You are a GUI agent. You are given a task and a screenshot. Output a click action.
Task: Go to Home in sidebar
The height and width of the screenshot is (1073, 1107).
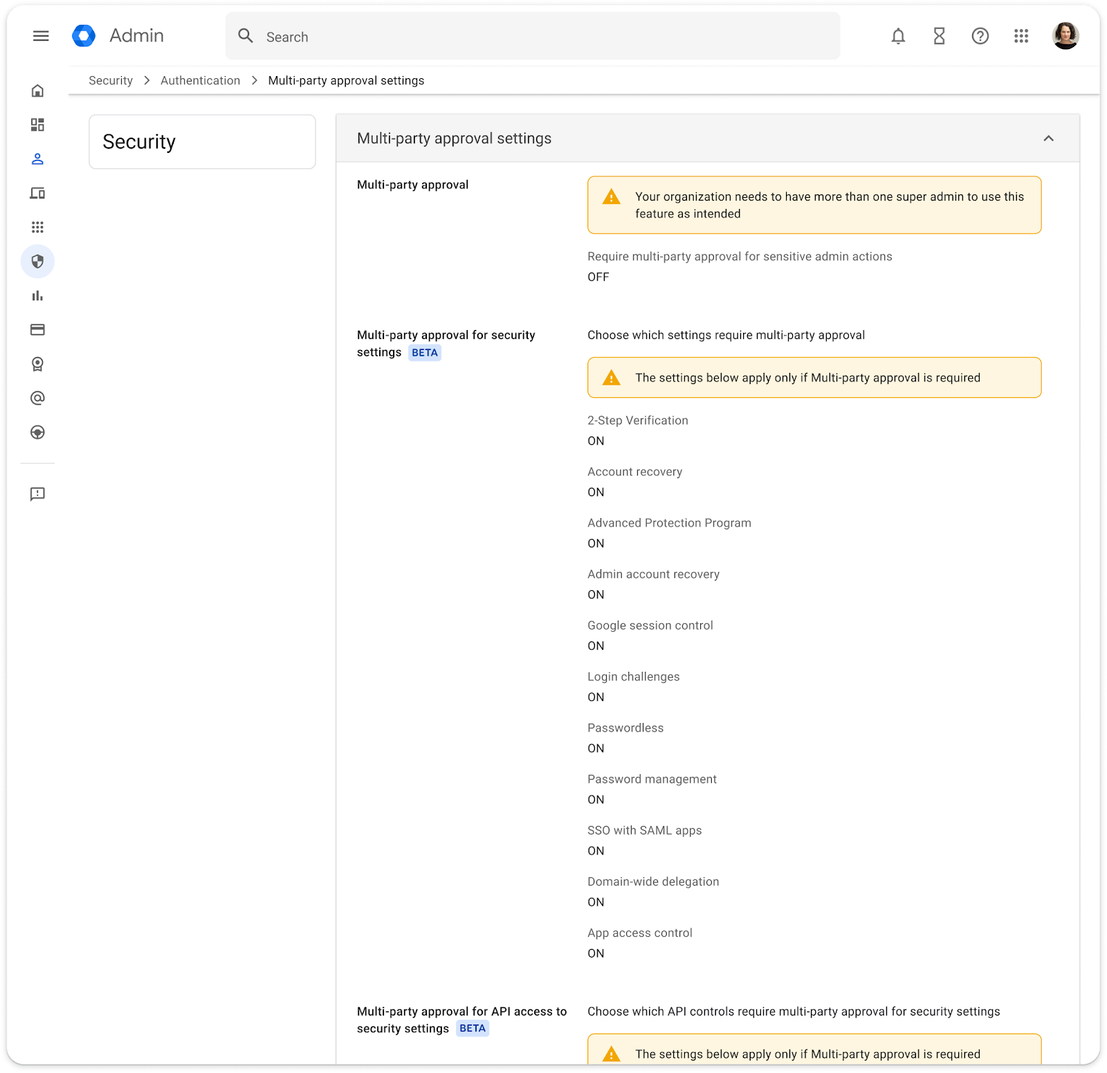click(37, 91)
